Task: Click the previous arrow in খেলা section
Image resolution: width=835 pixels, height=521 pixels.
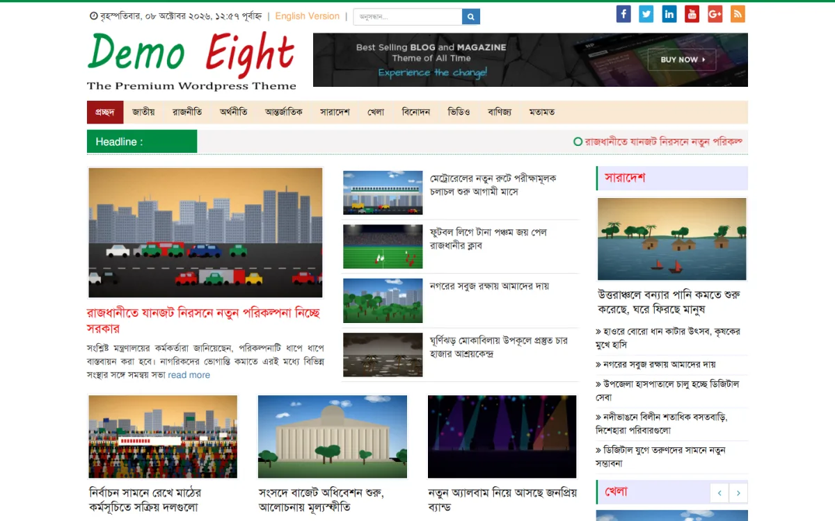Action: pyautogui.click(x=719, y=493)
